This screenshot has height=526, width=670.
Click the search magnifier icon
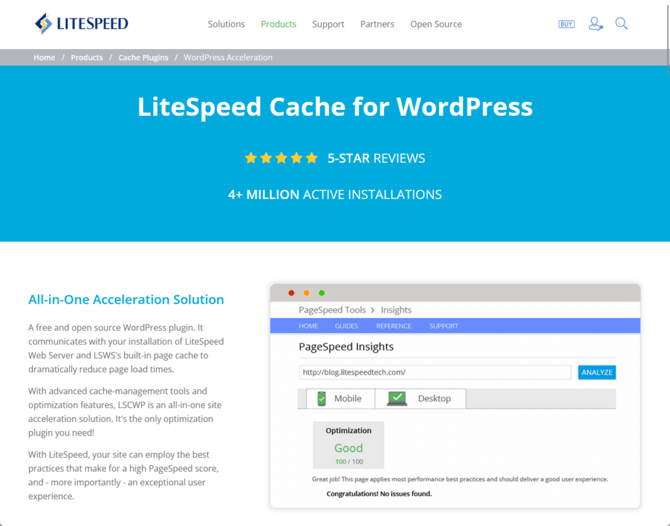coord(622,24)
